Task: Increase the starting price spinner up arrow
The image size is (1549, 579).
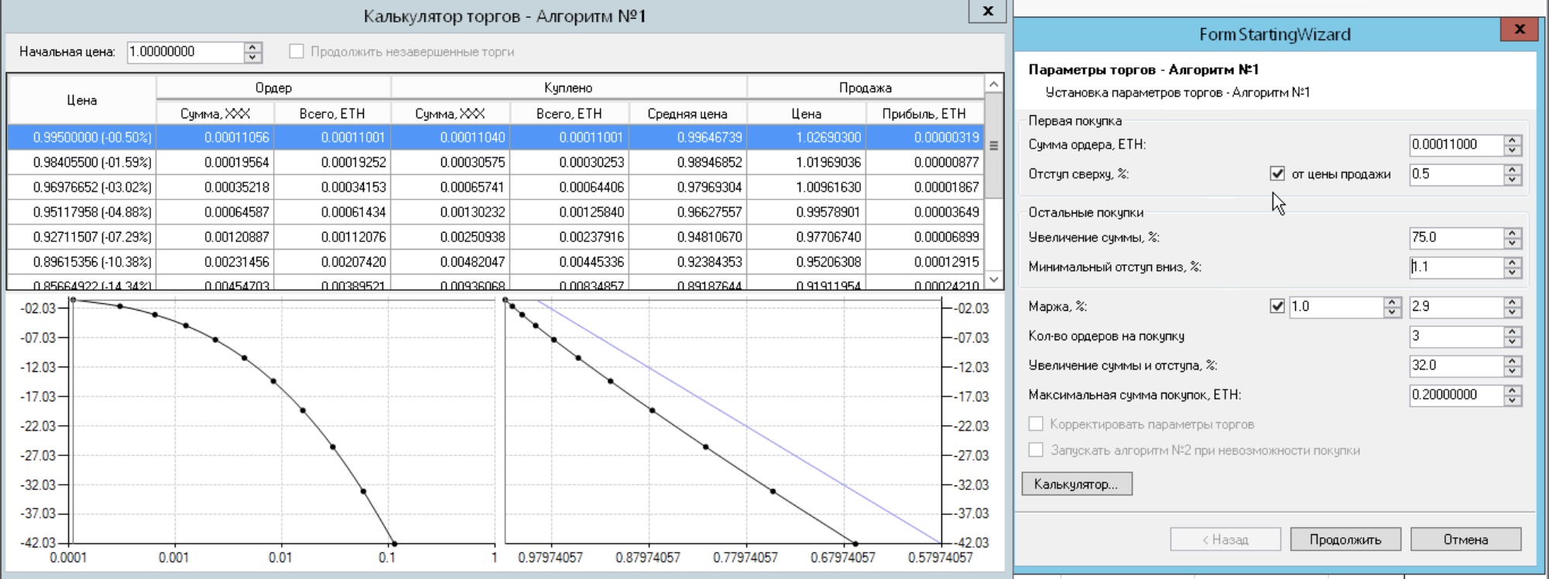Action: pyautogui.click(x=253, y=47)
